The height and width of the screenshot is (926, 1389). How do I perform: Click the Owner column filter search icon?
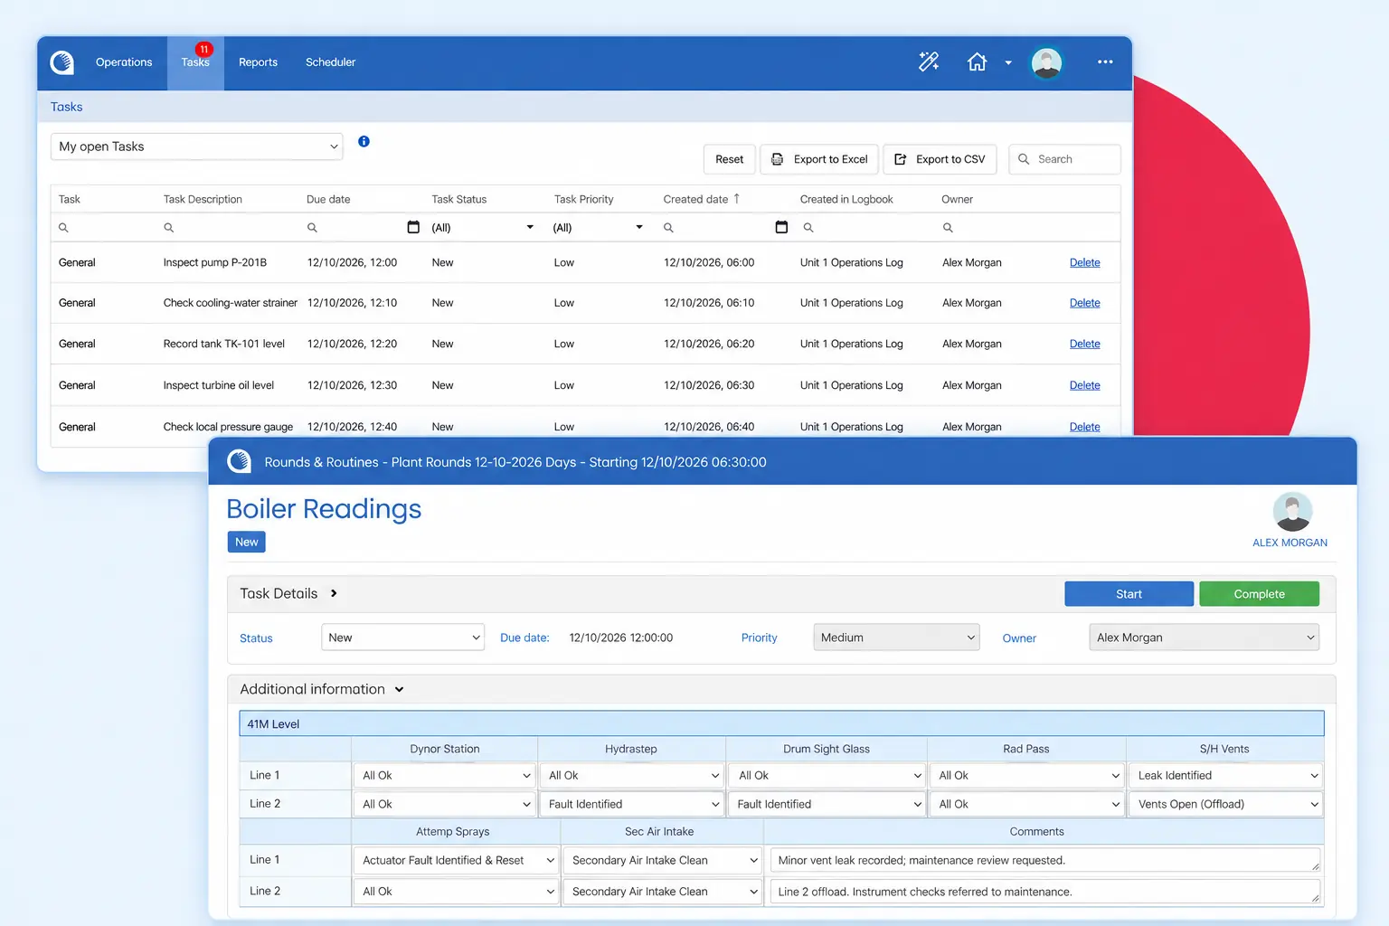coord(948,228)
